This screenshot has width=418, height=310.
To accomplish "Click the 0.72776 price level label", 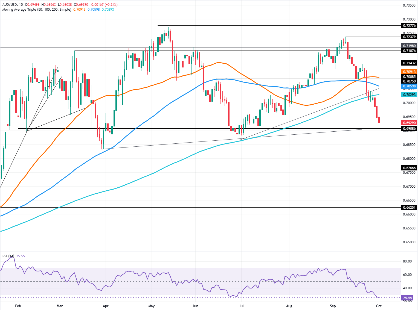I will pos(409,26).
